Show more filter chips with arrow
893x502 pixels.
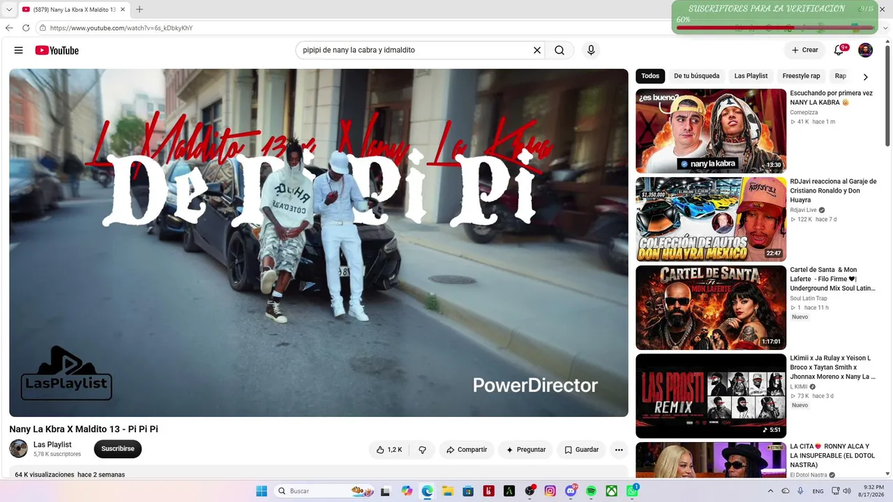coord(866,77)
